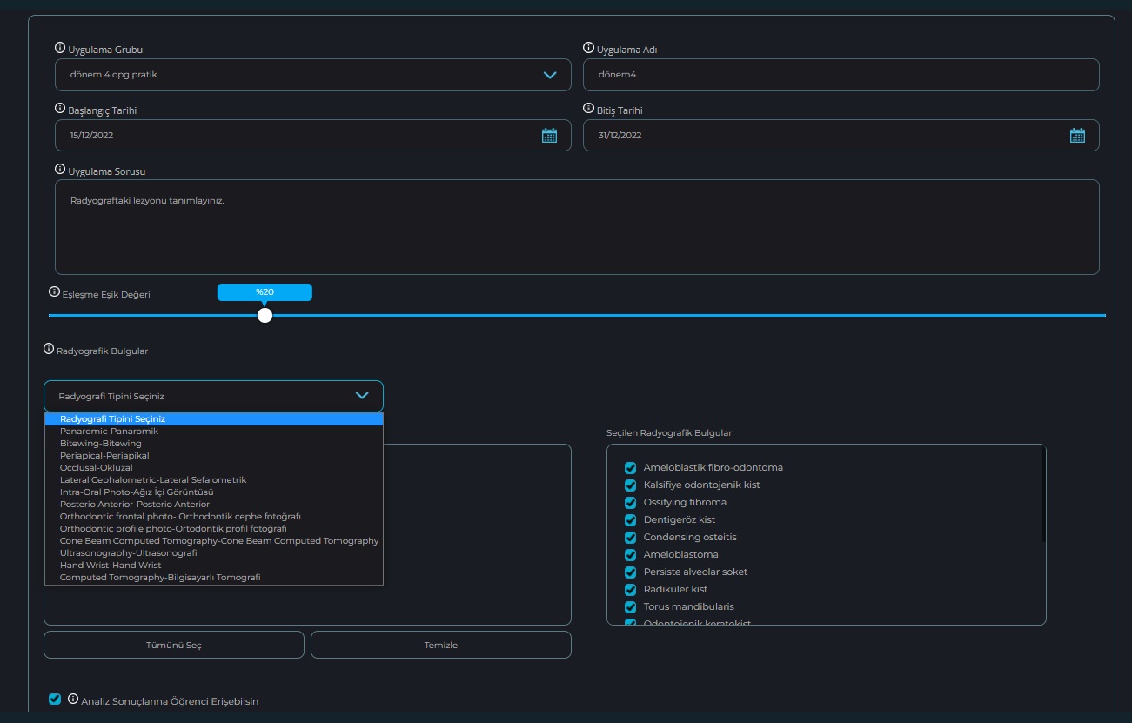Click scrollbar in Seçilen Radyografik Bulgular list
This screenshot has width=1132, height=723.
click(1043, 494)
